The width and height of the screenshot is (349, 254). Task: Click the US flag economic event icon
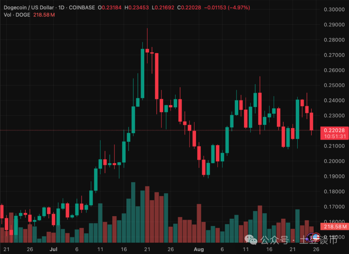pyautogui.click(x=315, y=237)
